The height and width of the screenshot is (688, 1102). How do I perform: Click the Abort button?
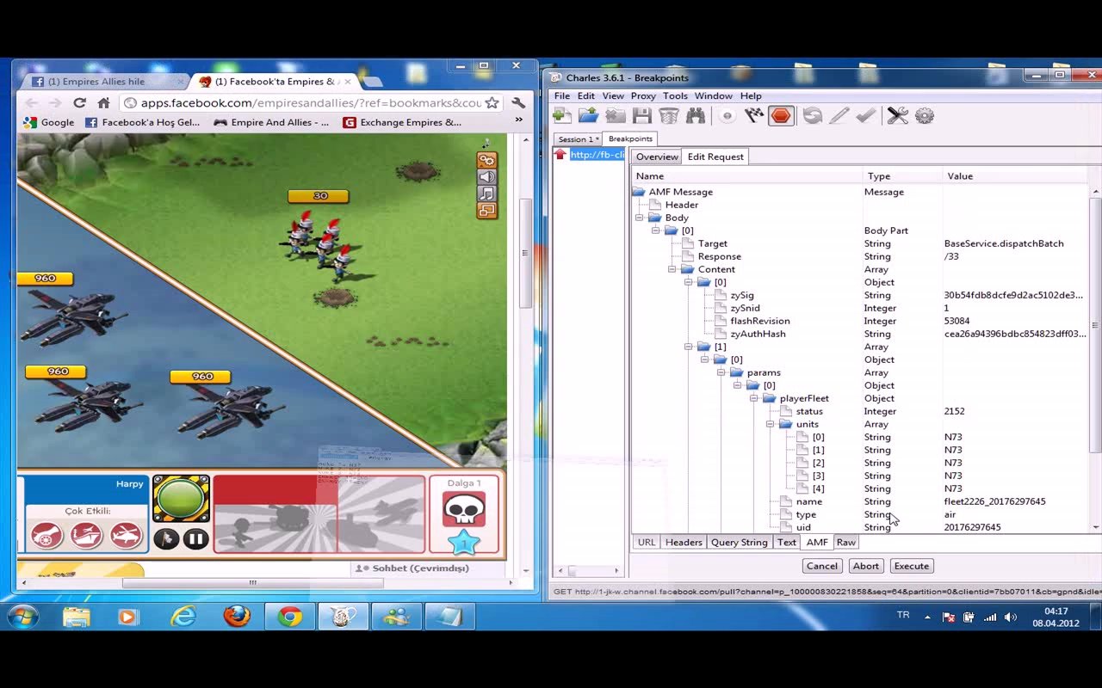(865, 566)
